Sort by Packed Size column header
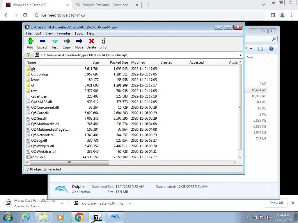The height and width of the screenshot is (223, 298). (115, 62)
